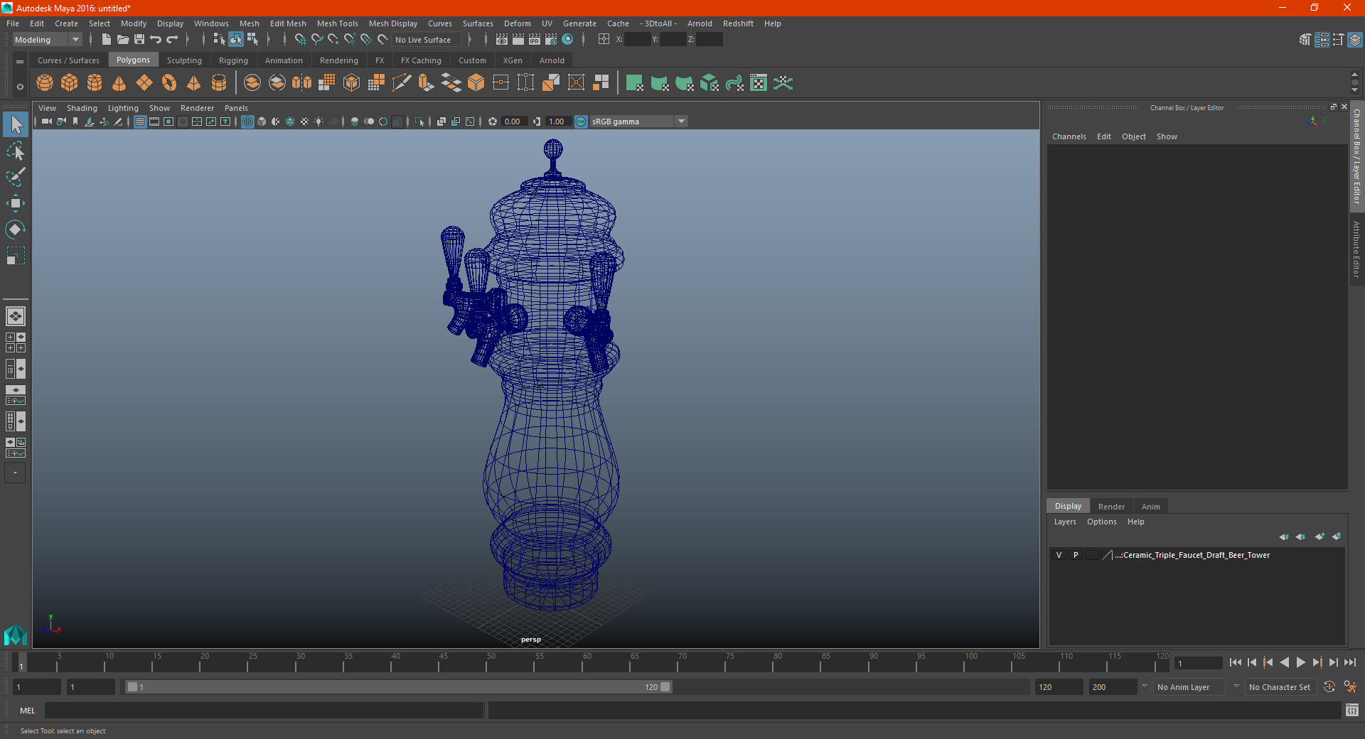The width and height of the screenshot is (1365, 739).
Task: Toggle Snap to Points
Action: (333, 40)
